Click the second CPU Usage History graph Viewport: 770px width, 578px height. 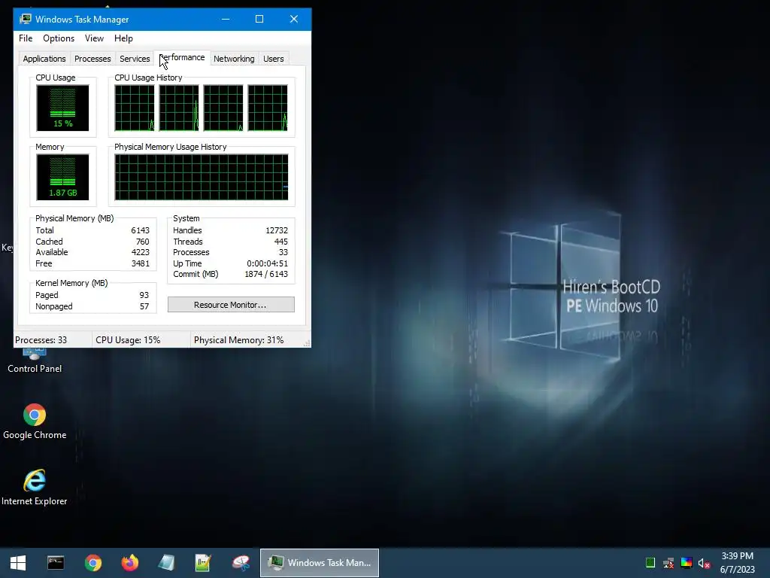pyautogui.click(x=179, y=108)
